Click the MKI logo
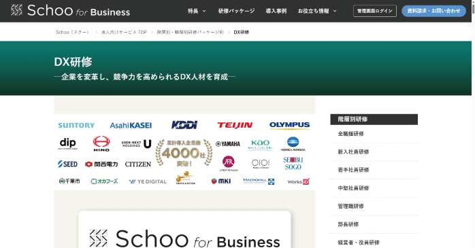This screenshot has width=475, height=248. 221,181
